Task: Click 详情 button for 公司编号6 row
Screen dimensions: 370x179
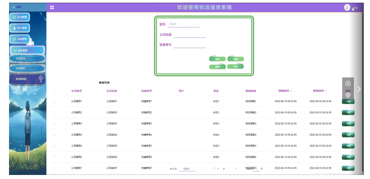Action: coord(348,157)
